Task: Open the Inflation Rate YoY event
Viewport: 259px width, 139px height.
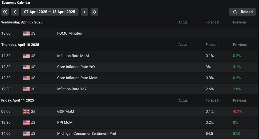Action: pos(72,89)
